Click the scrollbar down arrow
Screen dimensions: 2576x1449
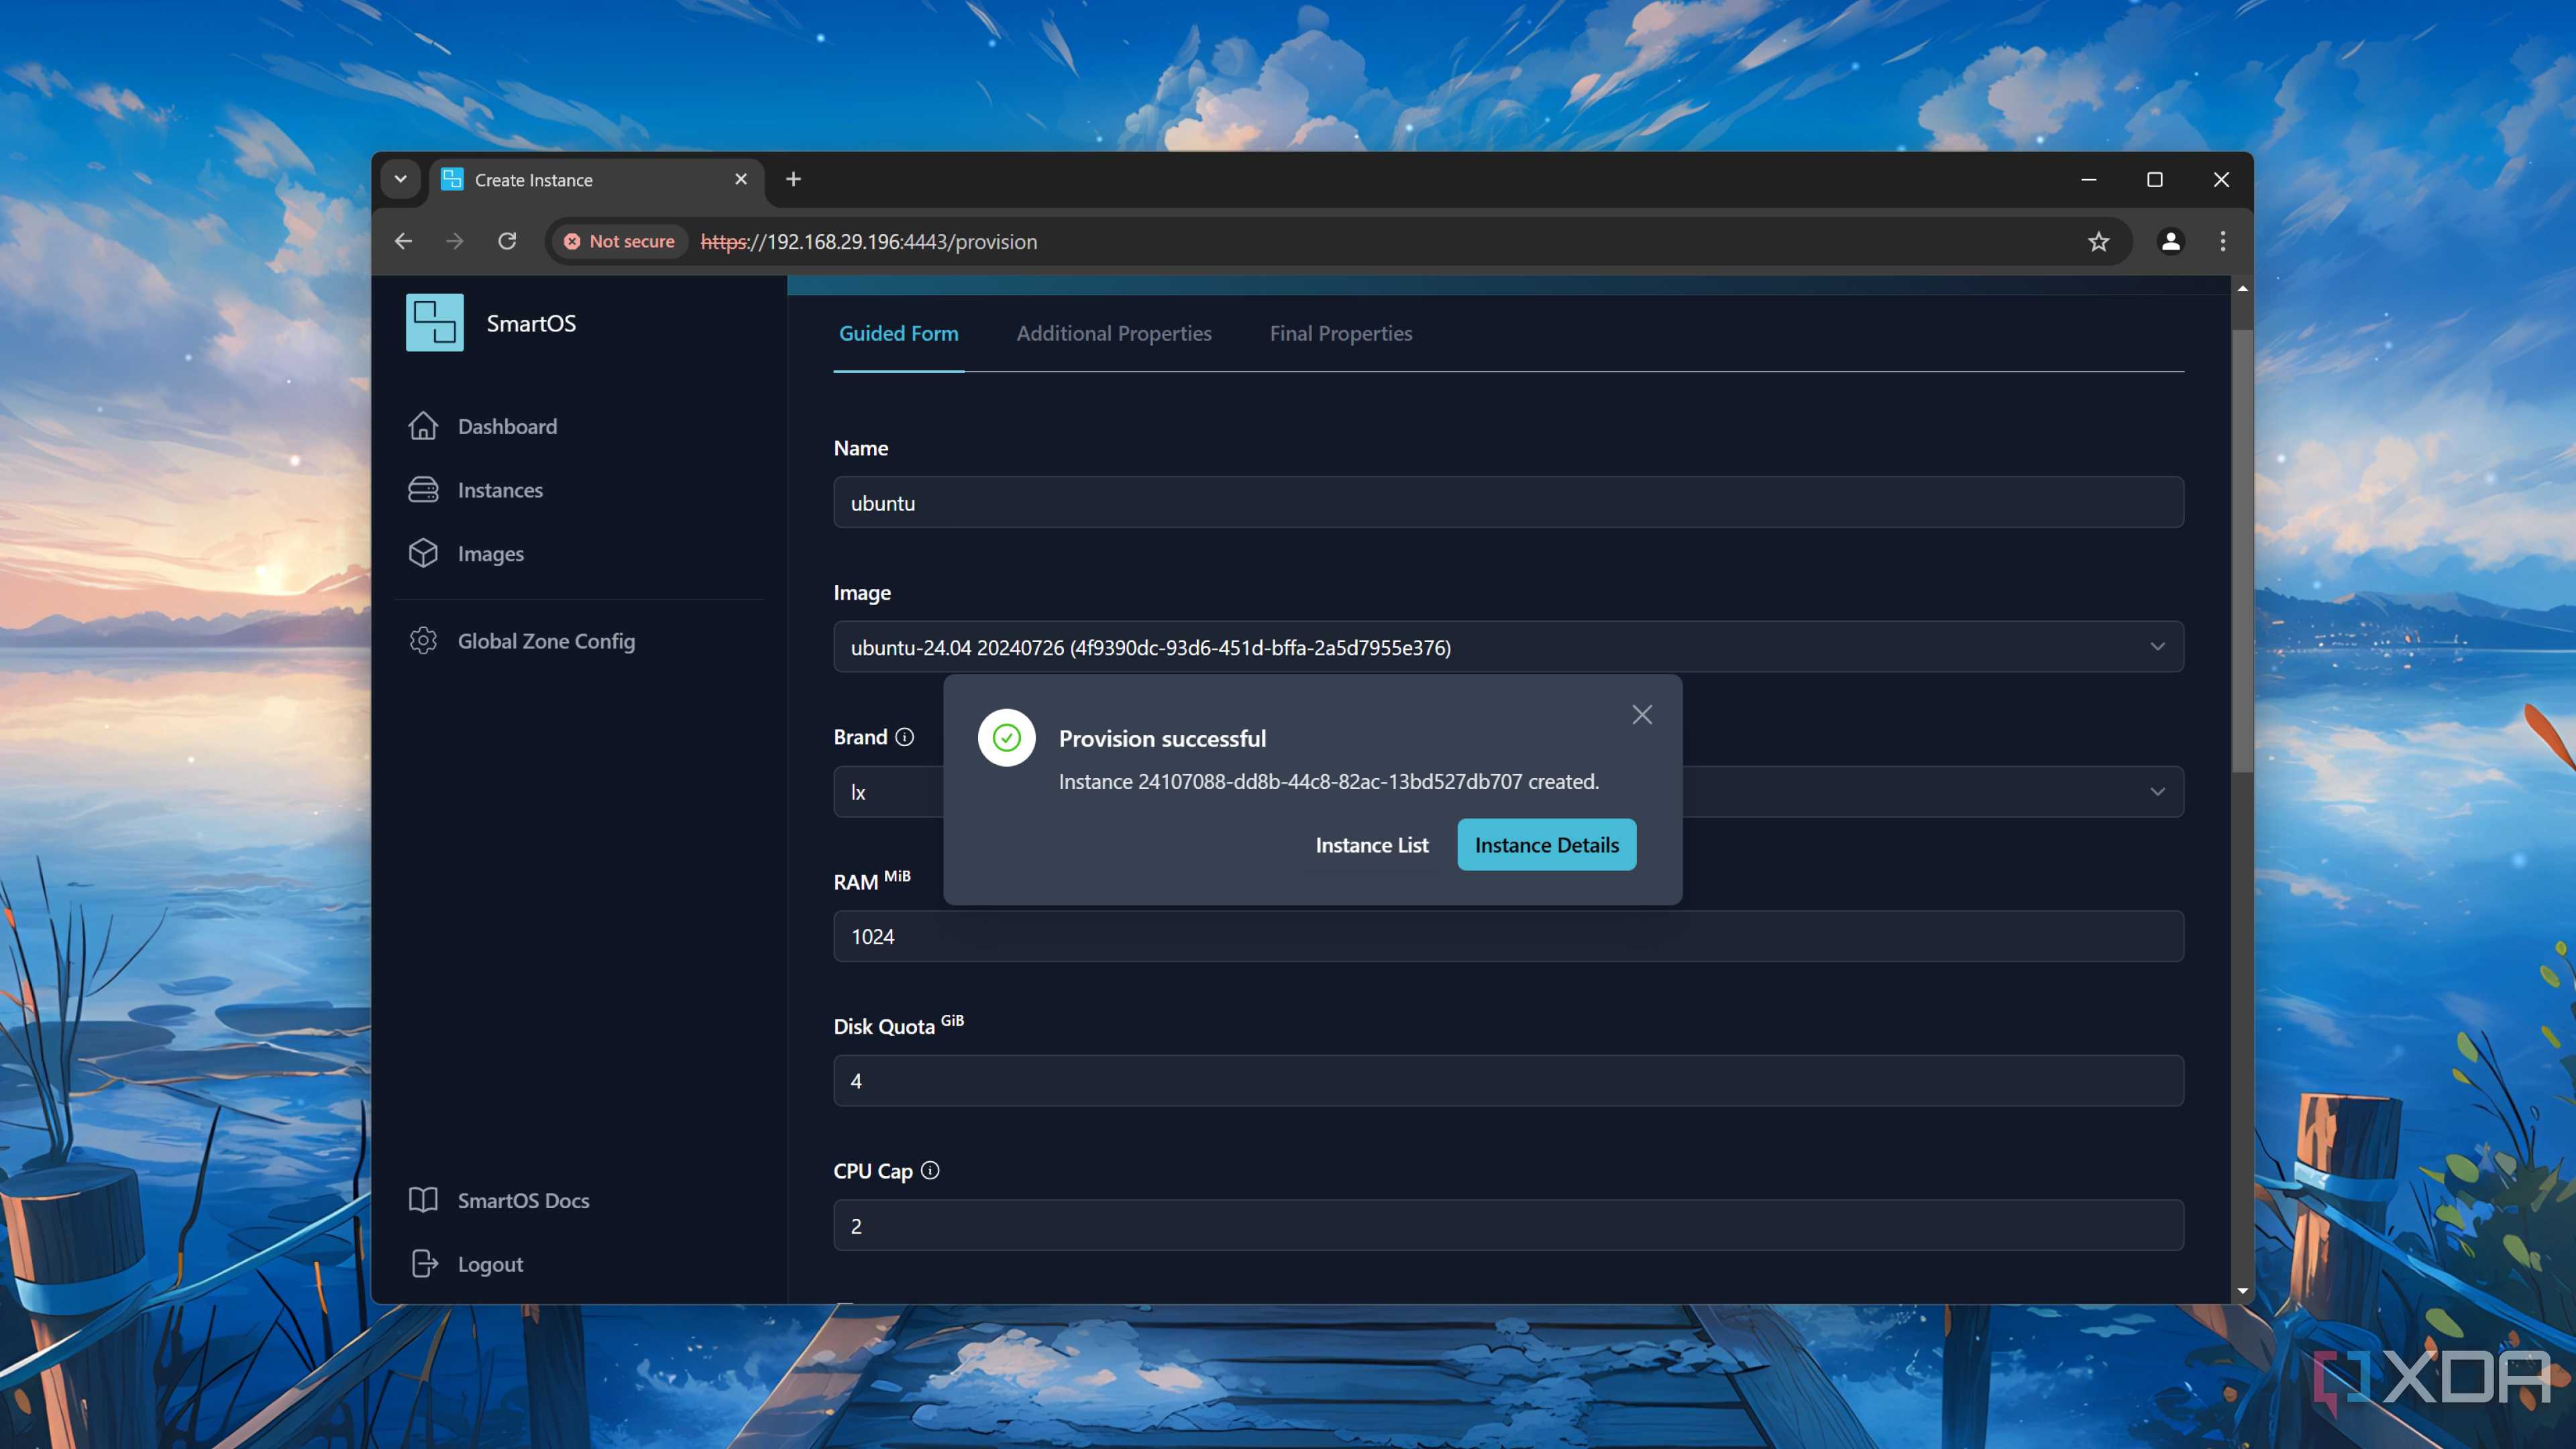pos(2242,1291)
